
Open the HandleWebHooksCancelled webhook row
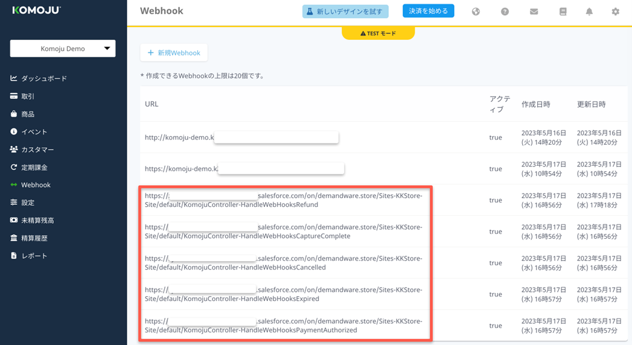click(x=284, y=263)
